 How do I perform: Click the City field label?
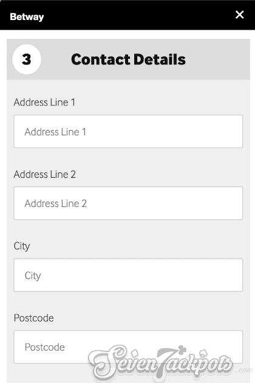[22, 246]
